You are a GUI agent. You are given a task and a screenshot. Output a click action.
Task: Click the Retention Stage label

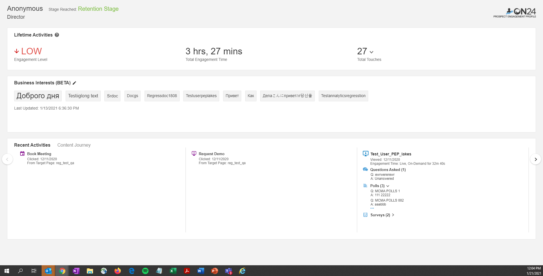98,9
